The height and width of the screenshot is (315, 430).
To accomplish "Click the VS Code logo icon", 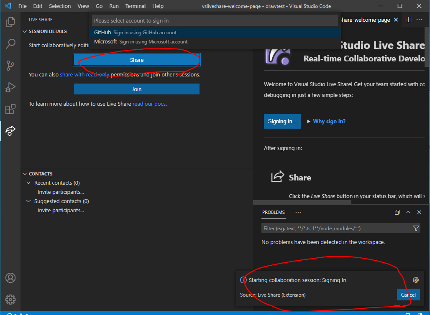I will point(8,6).
